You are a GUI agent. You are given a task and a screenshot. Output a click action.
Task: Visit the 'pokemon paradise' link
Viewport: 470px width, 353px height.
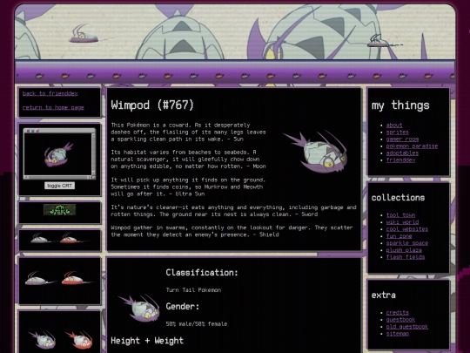coord(412,146)
